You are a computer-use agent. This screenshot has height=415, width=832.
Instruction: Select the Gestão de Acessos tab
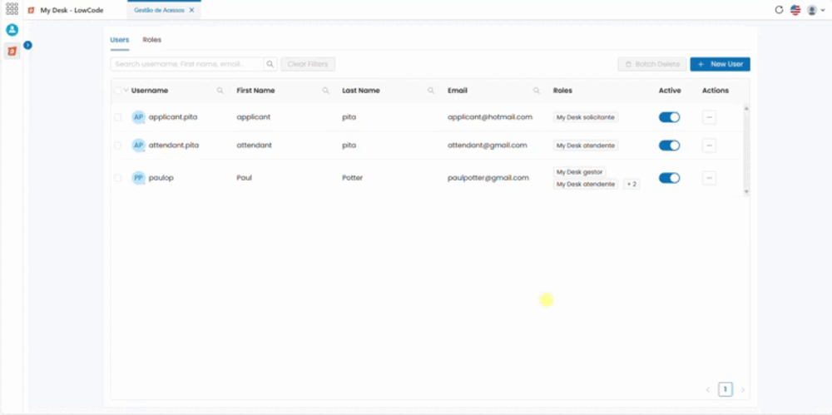[159, 10]
